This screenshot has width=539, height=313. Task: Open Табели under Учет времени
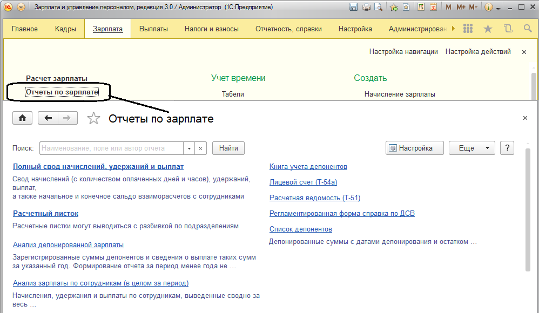[x=233, y=94]
